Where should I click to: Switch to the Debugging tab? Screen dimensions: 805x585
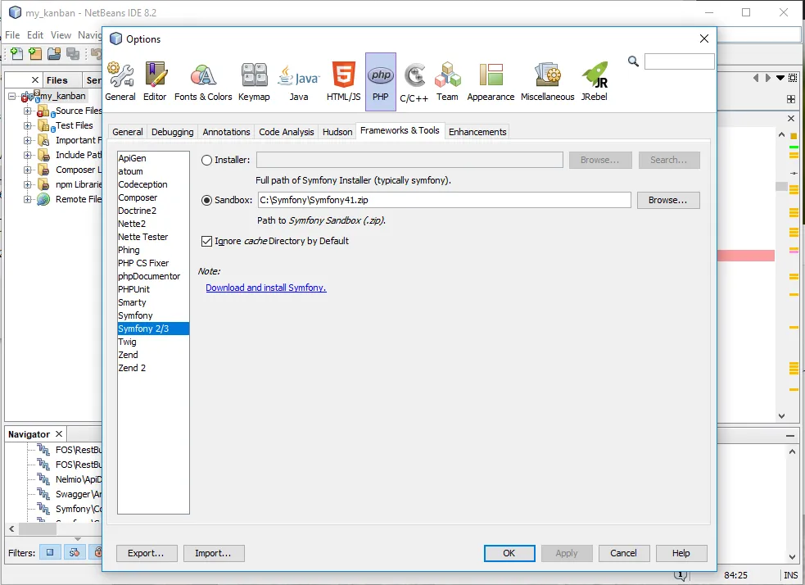[x=173, y=132]
